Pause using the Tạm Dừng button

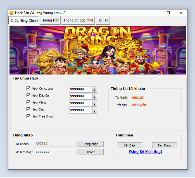tap(165, 145)
